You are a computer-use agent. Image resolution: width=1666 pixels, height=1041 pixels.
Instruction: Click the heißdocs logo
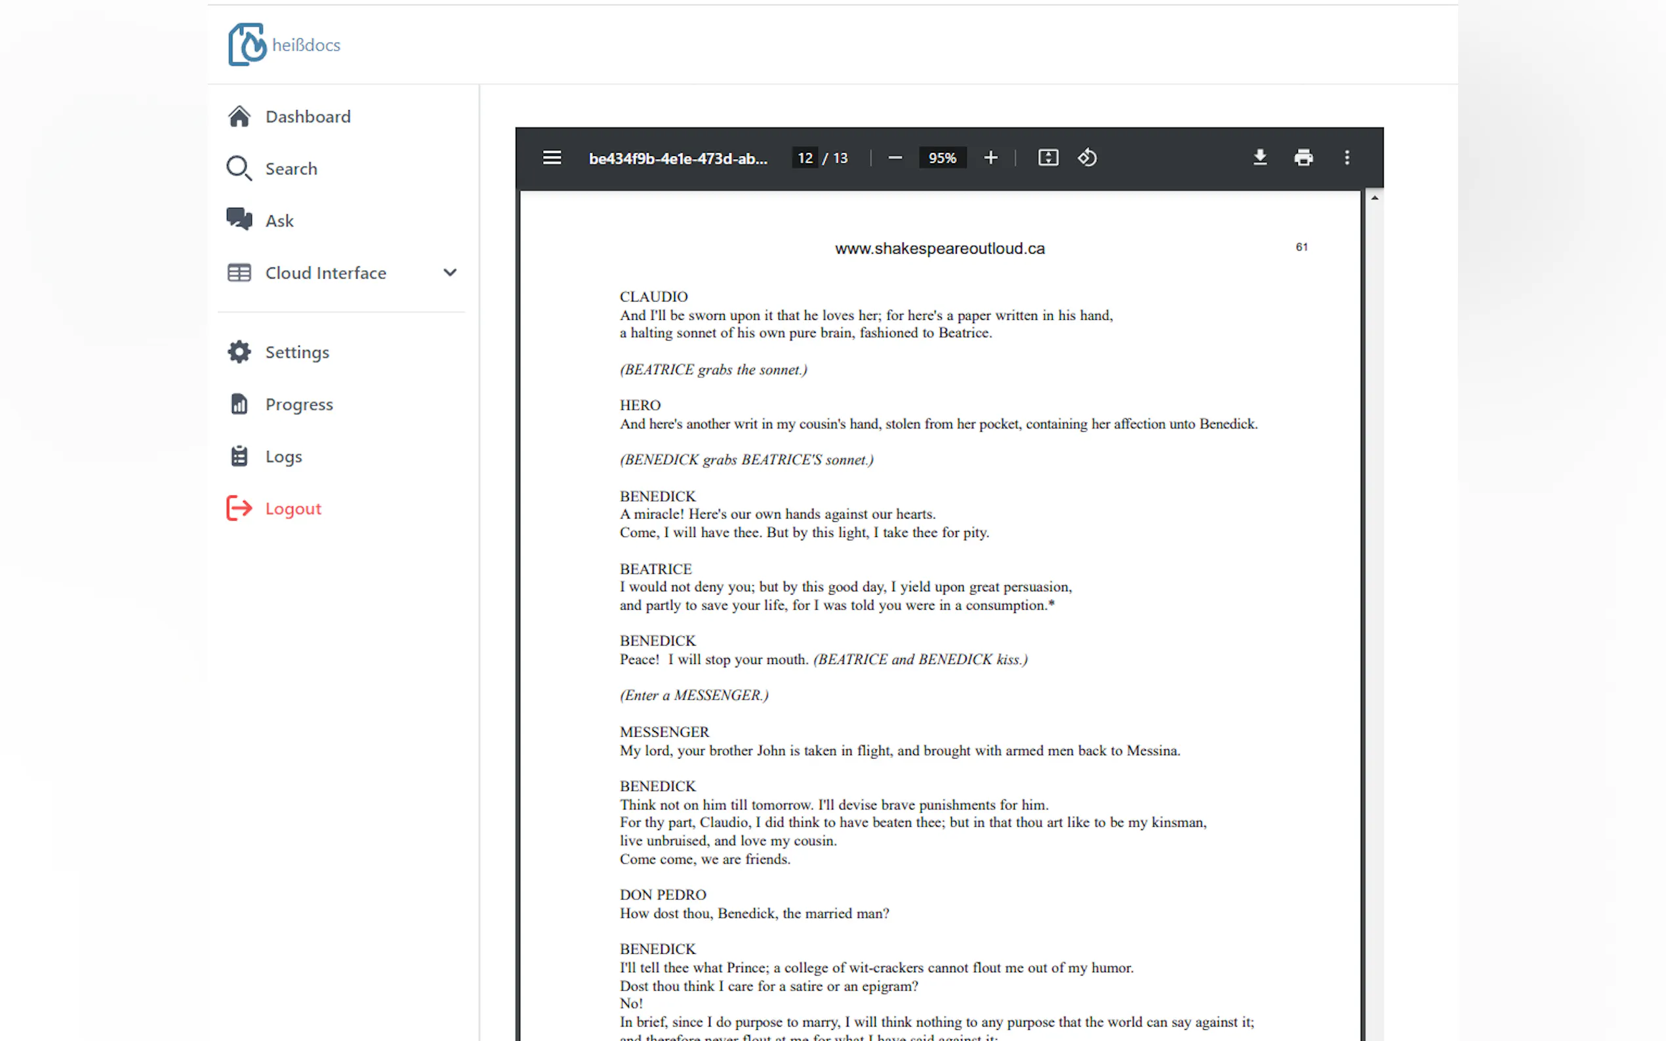click(x=284, y=45)
